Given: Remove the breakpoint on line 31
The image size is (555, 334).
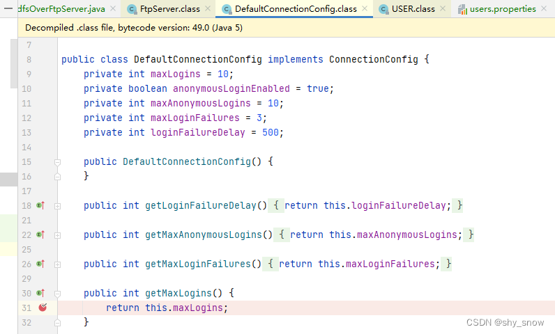Looking at the screenshot, I should tap(43, 308).
